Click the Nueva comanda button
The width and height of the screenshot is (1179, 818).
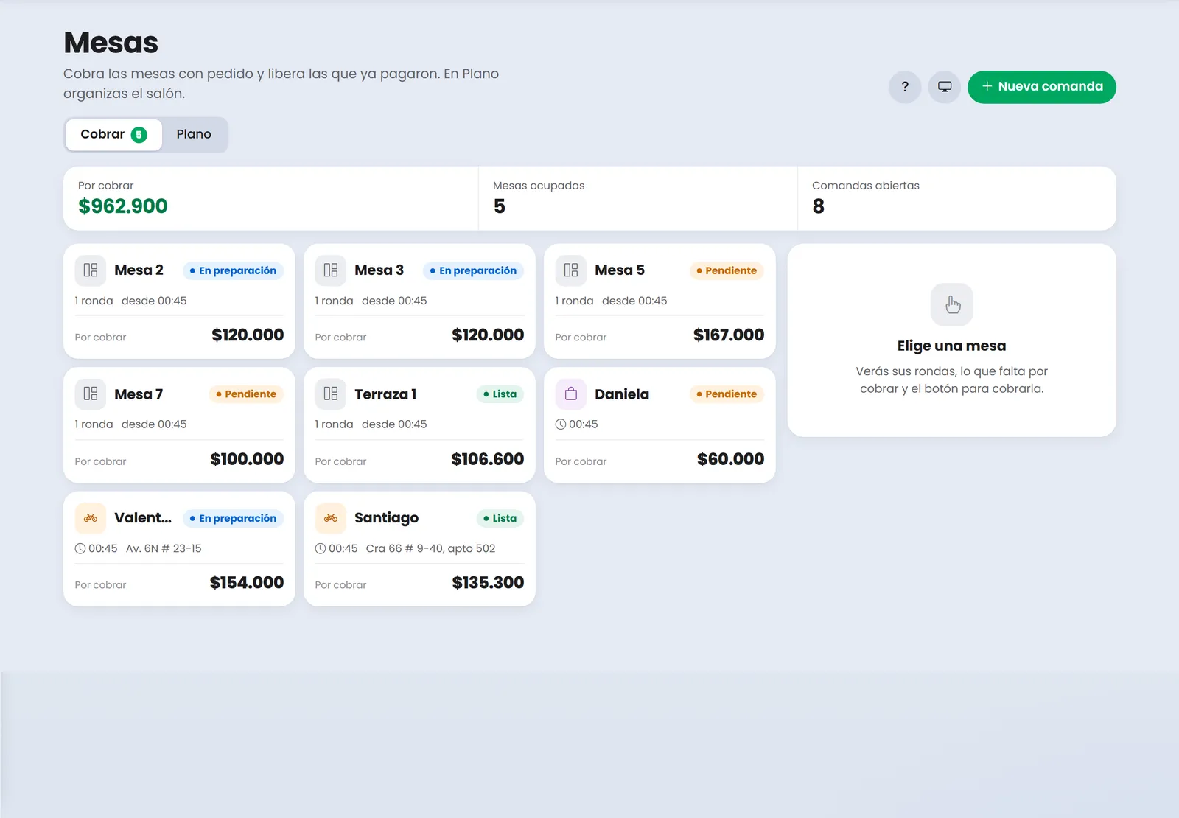(1042, 87)
